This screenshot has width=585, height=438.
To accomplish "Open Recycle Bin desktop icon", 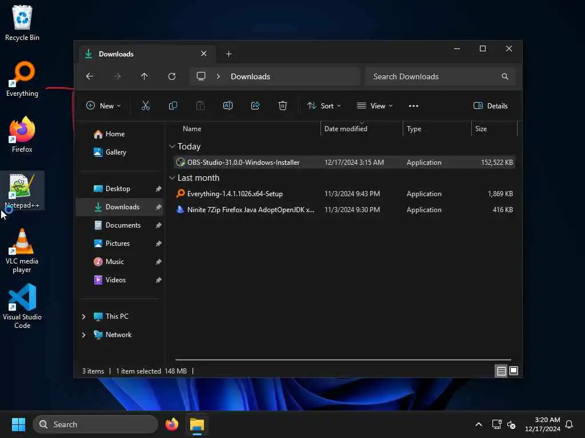I will [22, 23].
